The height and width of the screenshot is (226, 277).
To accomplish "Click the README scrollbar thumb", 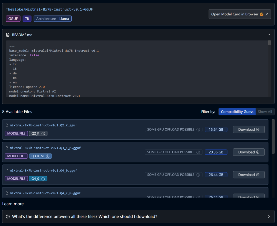I will (x=269, y=43).
